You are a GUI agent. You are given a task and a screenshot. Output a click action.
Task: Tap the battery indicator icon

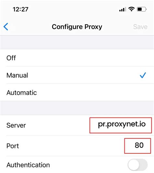[142, 9]
